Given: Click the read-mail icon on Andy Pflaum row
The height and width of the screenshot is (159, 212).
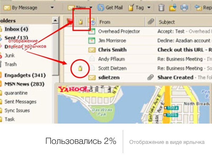Looking at the screenshot, I should [92, 59].
